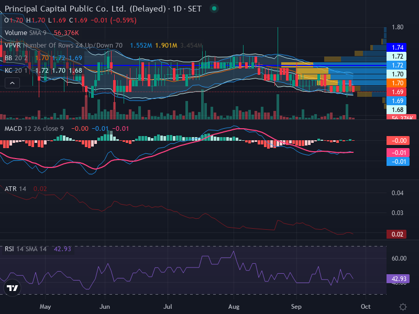Click the Jul label on time axis

168,307
